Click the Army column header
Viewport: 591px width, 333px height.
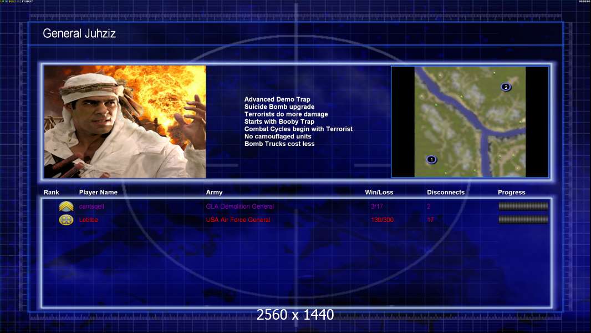click(x=214, y=193)
